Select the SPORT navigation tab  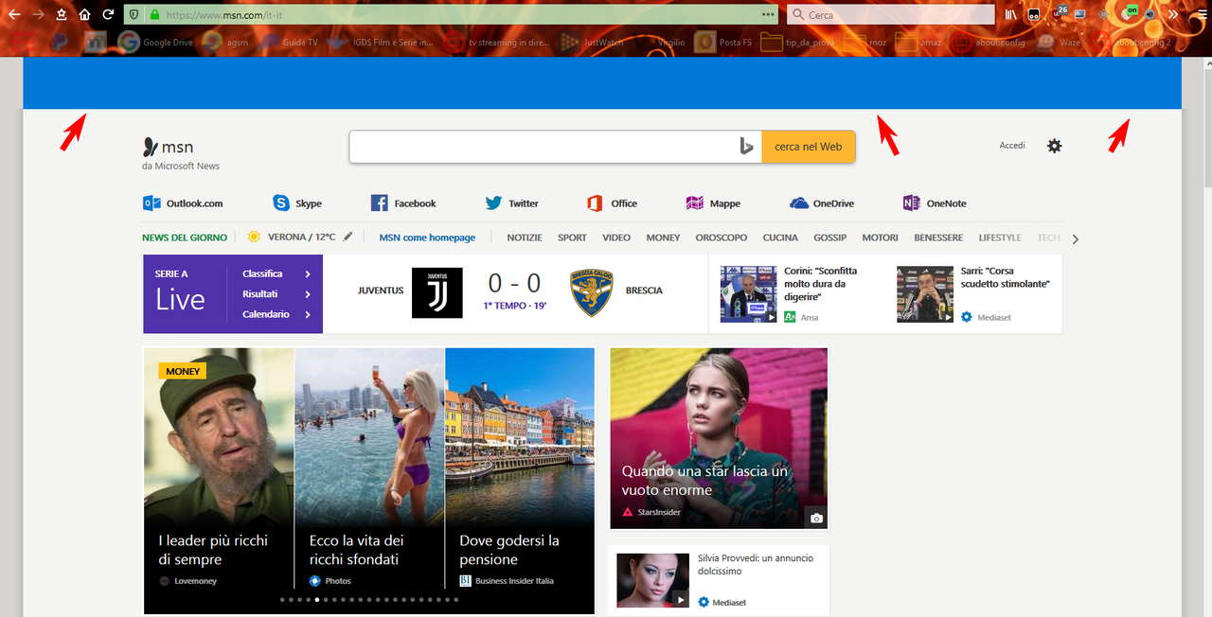[572, 238]
